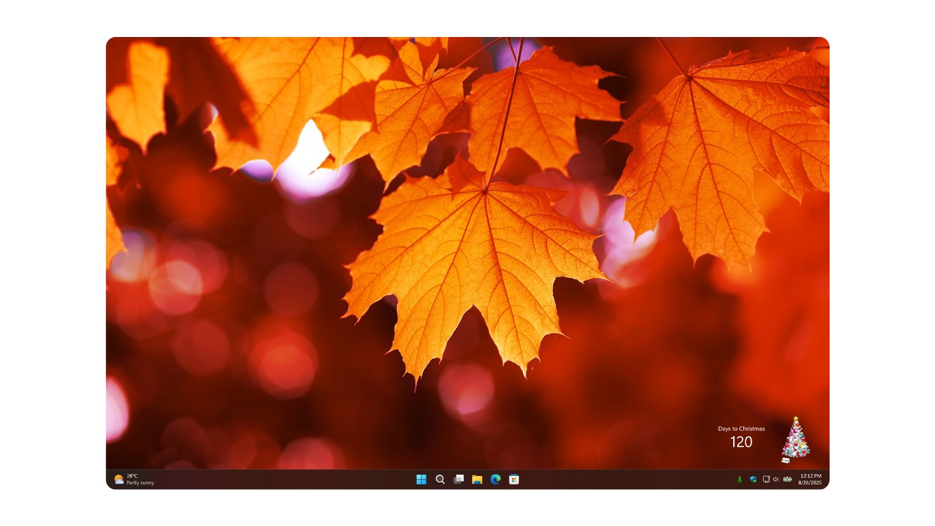The image size is (935, 526).
Task: Click the Days to Christmas countdown number 120
Action: click(742, 443)
